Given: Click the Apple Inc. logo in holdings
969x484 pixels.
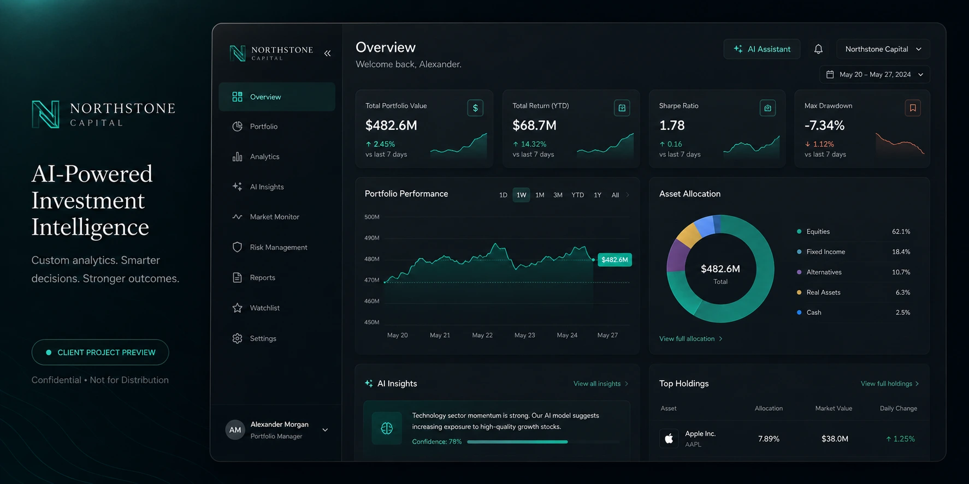Looking at the screenshot, I should point(669,438).
